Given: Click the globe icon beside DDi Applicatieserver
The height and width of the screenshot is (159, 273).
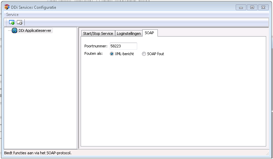Looking at the screenshot, I should pos(15,30).
